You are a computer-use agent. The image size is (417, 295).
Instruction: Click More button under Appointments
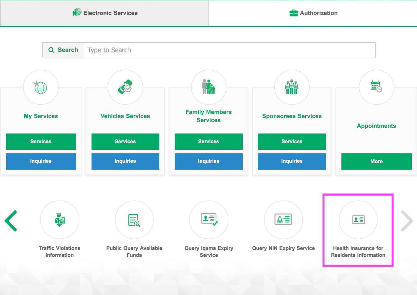pyautogui.click(x=376, y=162)
